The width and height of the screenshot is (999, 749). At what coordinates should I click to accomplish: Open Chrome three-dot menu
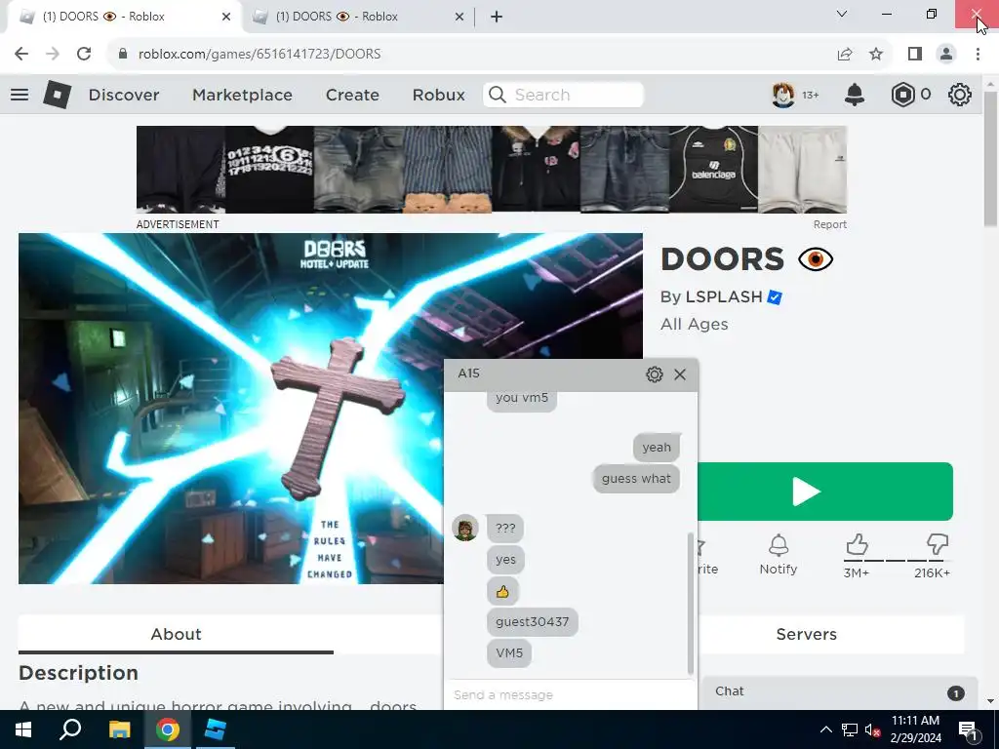(978, 54)
